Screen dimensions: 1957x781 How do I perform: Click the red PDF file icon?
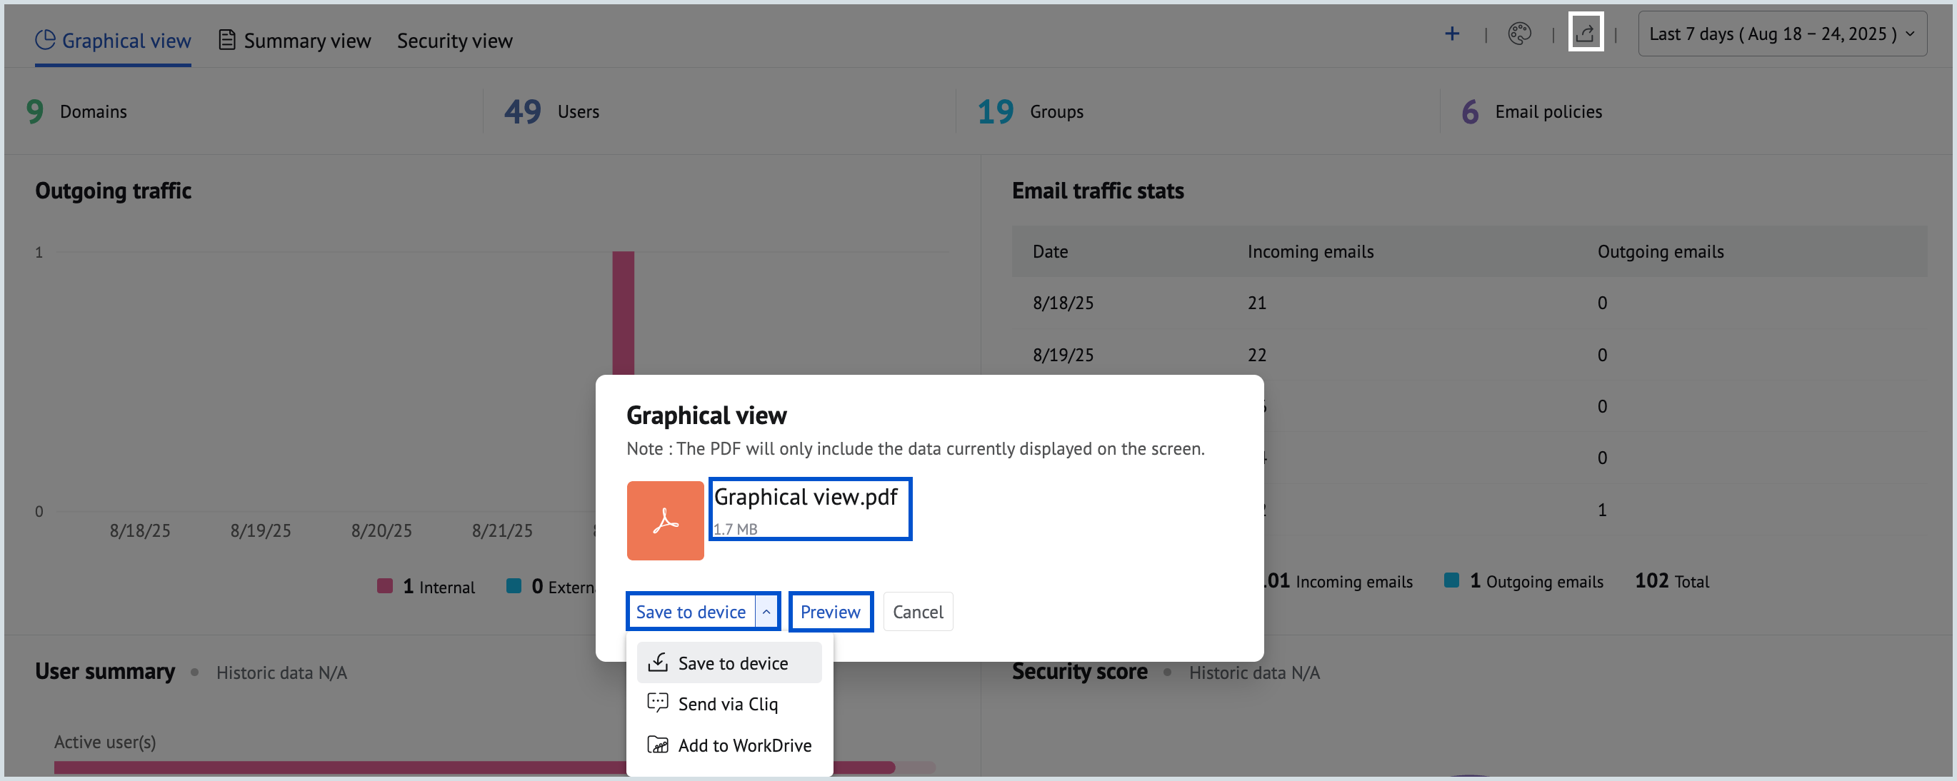tap(664, 520)
